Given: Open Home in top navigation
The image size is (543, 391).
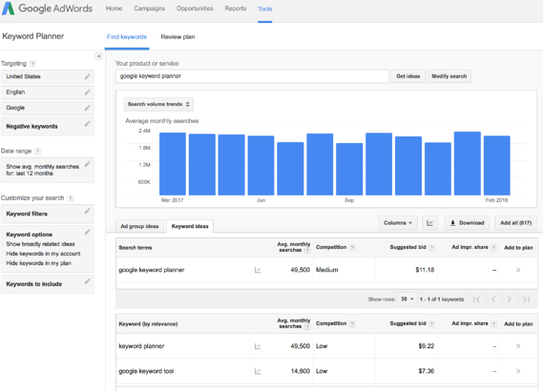Looking at the screenshot, I should (x=114, y=9).
